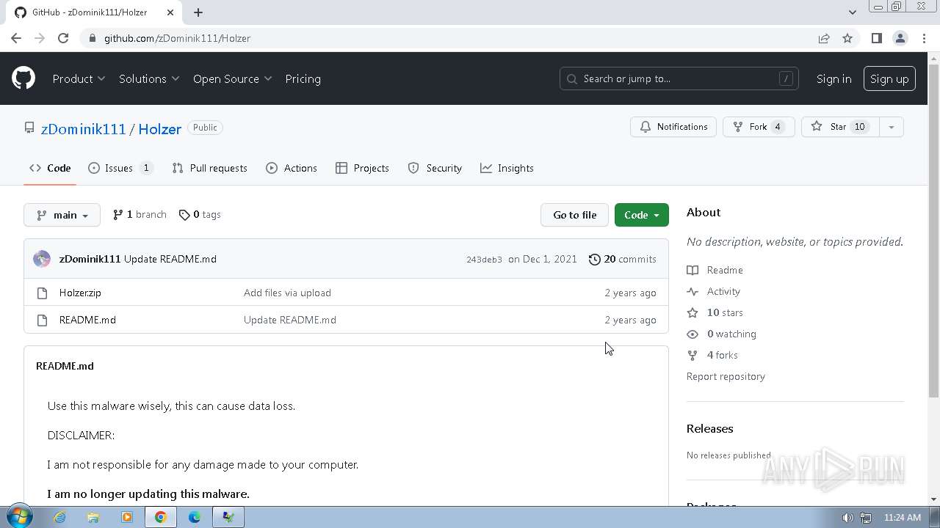This screenshot has height=528, width=940.
Task: Open the README.md file link
Action: [x=87, y=320]
